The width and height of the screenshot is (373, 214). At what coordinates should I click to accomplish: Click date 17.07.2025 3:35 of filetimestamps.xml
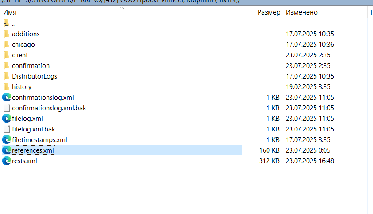(x=308, y=140)
